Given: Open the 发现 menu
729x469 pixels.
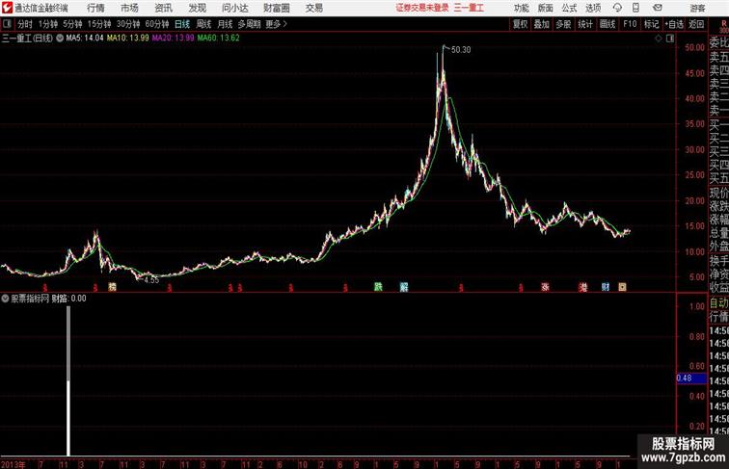Looking at the screenshot, I should pyautogui.click(x=197, y=8).
